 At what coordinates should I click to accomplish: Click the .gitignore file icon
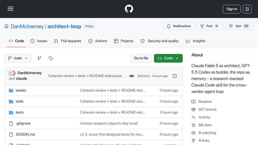pos(11,124)
